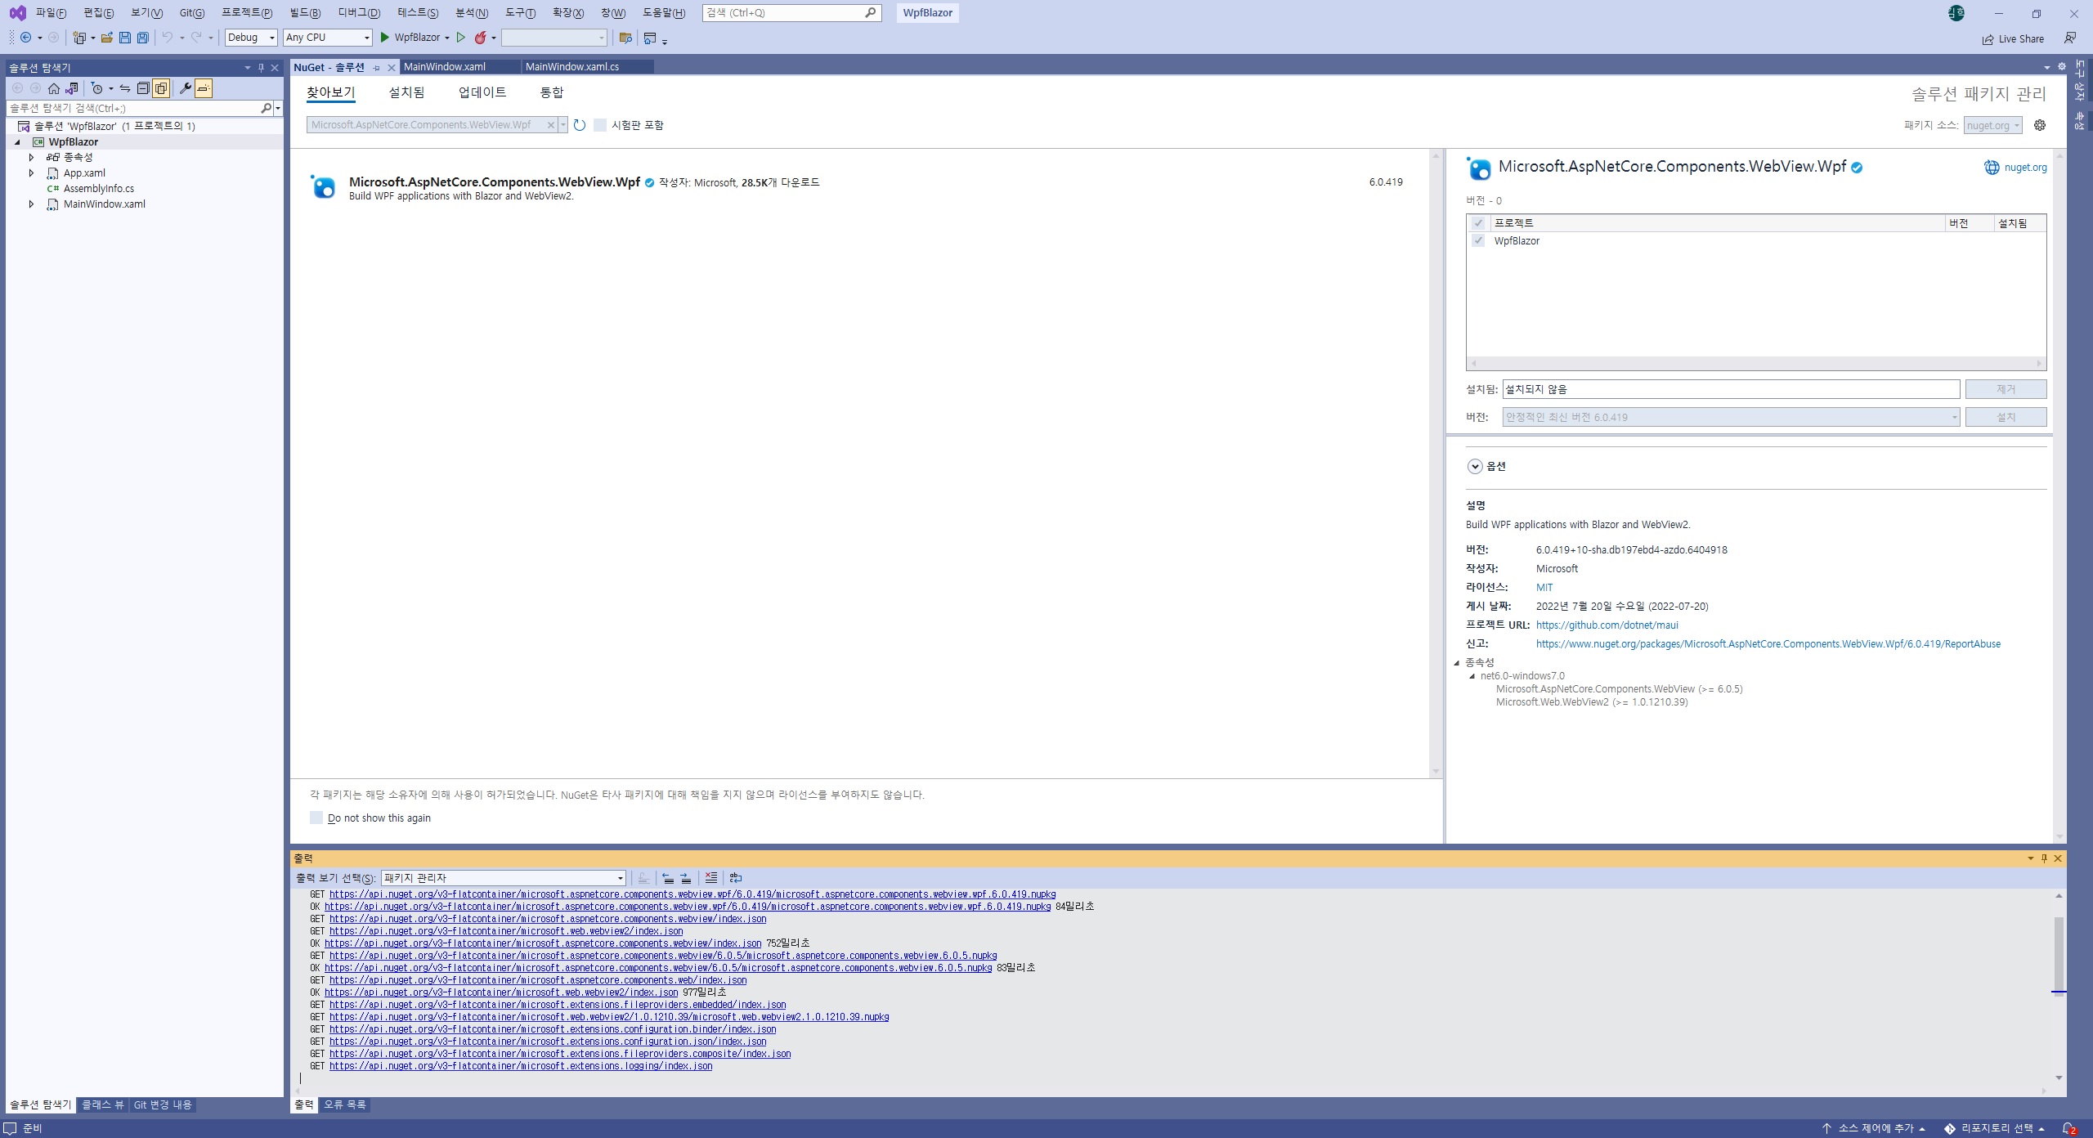Enable the include prerelease checkbox

[x=600, y=125]
